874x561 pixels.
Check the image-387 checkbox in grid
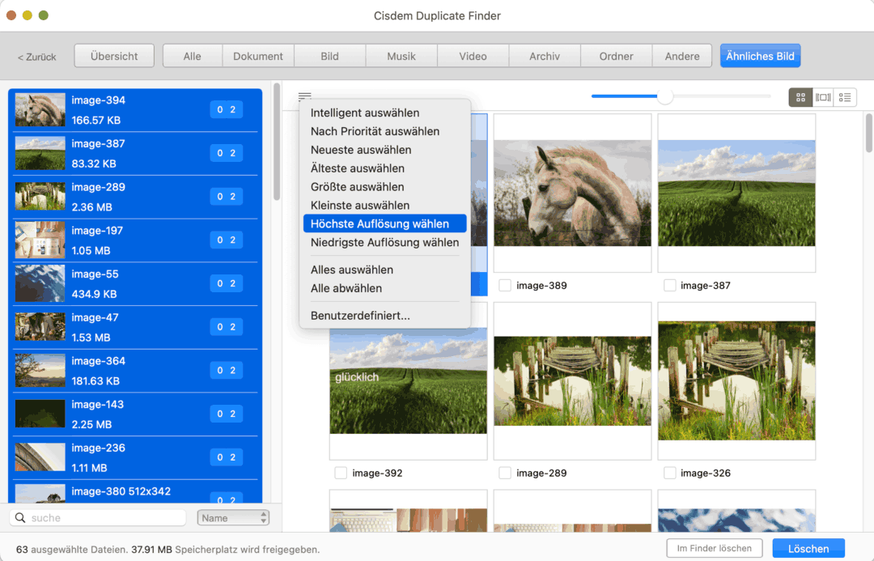[669, 286]
